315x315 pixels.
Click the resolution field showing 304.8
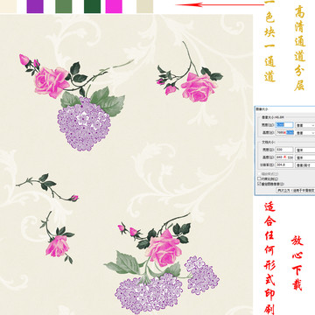[284, 164]
